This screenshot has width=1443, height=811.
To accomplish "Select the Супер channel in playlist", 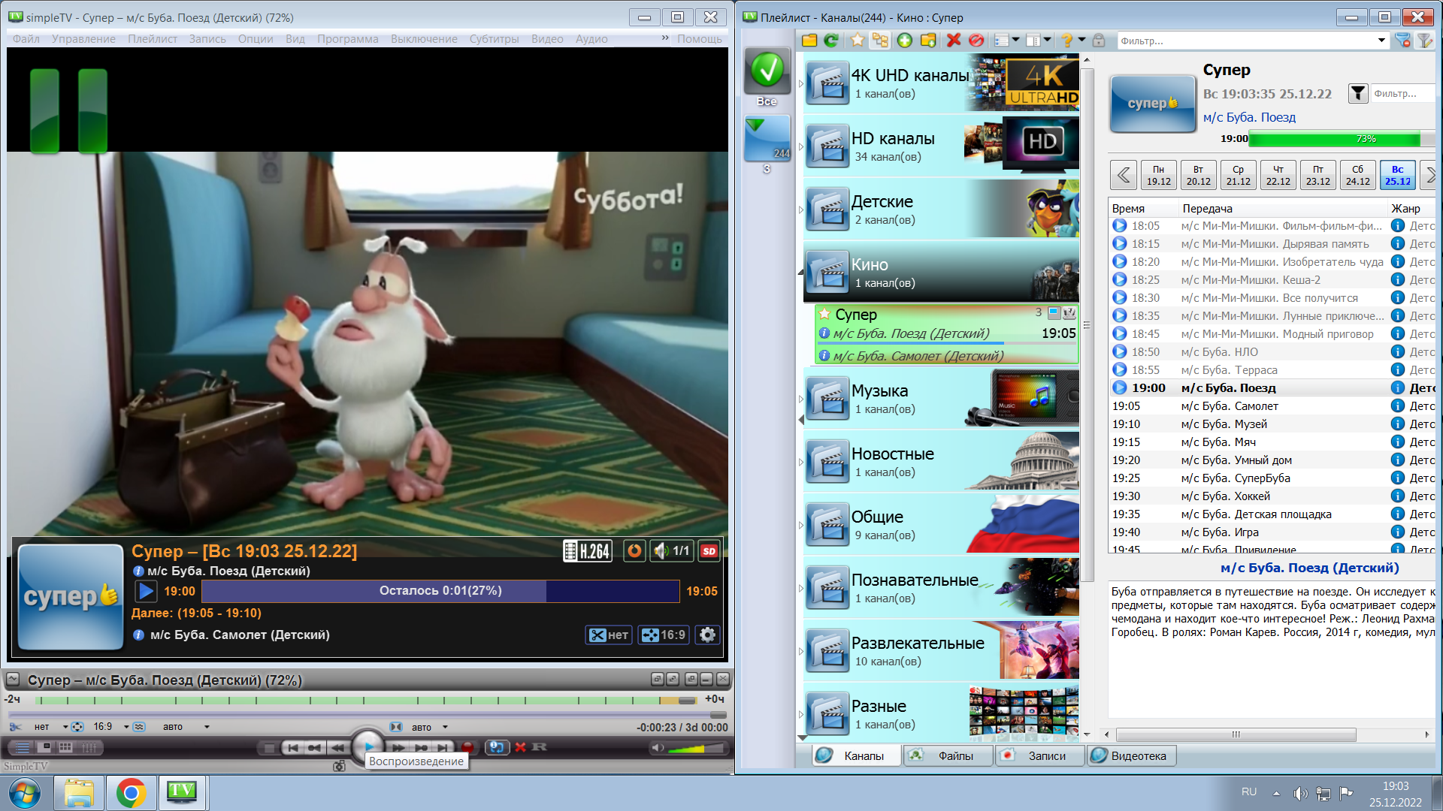I will point(947,334).
